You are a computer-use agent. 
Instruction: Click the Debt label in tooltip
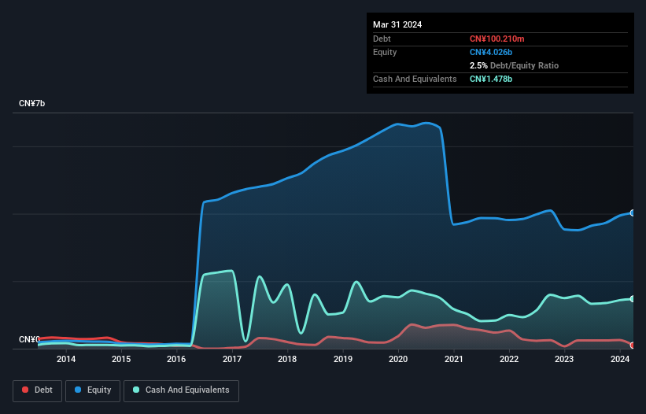(x=382, y=39)
